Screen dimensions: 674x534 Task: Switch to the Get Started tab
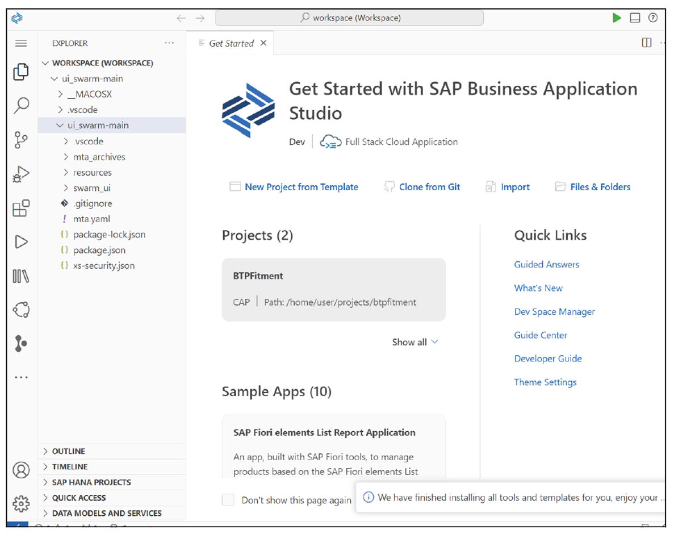point(230,43)
